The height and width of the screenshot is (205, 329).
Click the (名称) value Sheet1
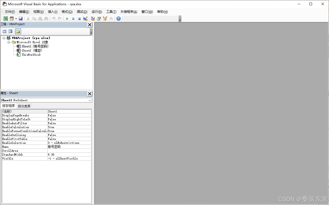click(x=69, y=111)
